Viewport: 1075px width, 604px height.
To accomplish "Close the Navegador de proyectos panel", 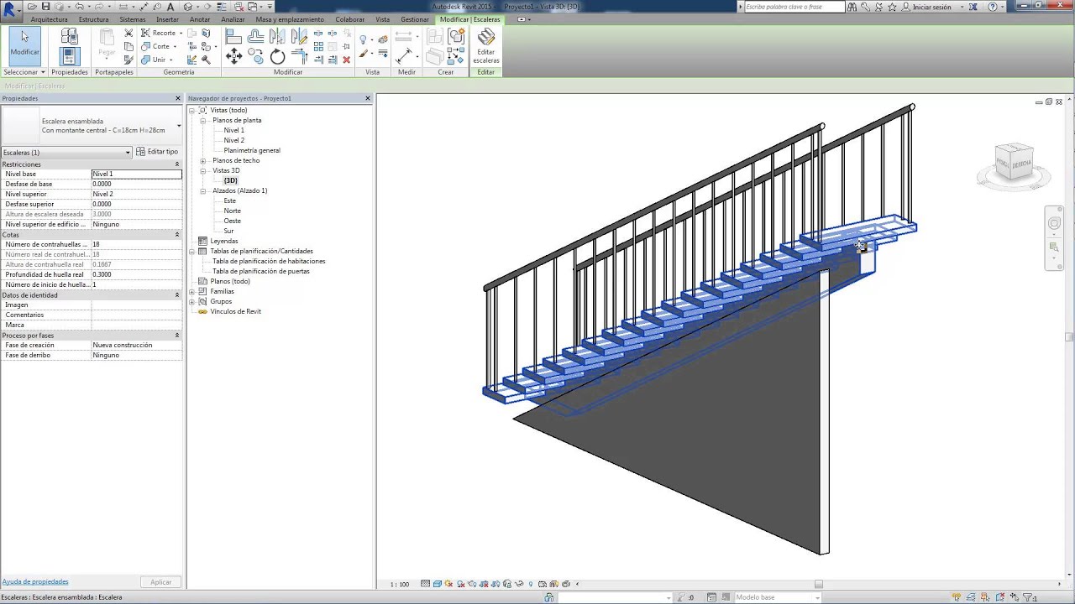I will pos(368,98).
